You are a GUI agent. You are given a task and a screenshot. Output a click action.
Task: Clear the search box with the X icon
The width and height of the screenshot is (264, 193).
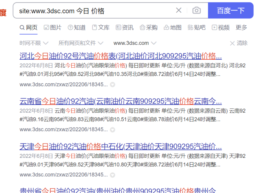pyautogui.click(x=179, y=10)
